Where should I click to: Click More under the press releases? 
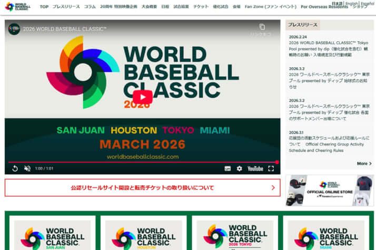[x=364, y=163]
